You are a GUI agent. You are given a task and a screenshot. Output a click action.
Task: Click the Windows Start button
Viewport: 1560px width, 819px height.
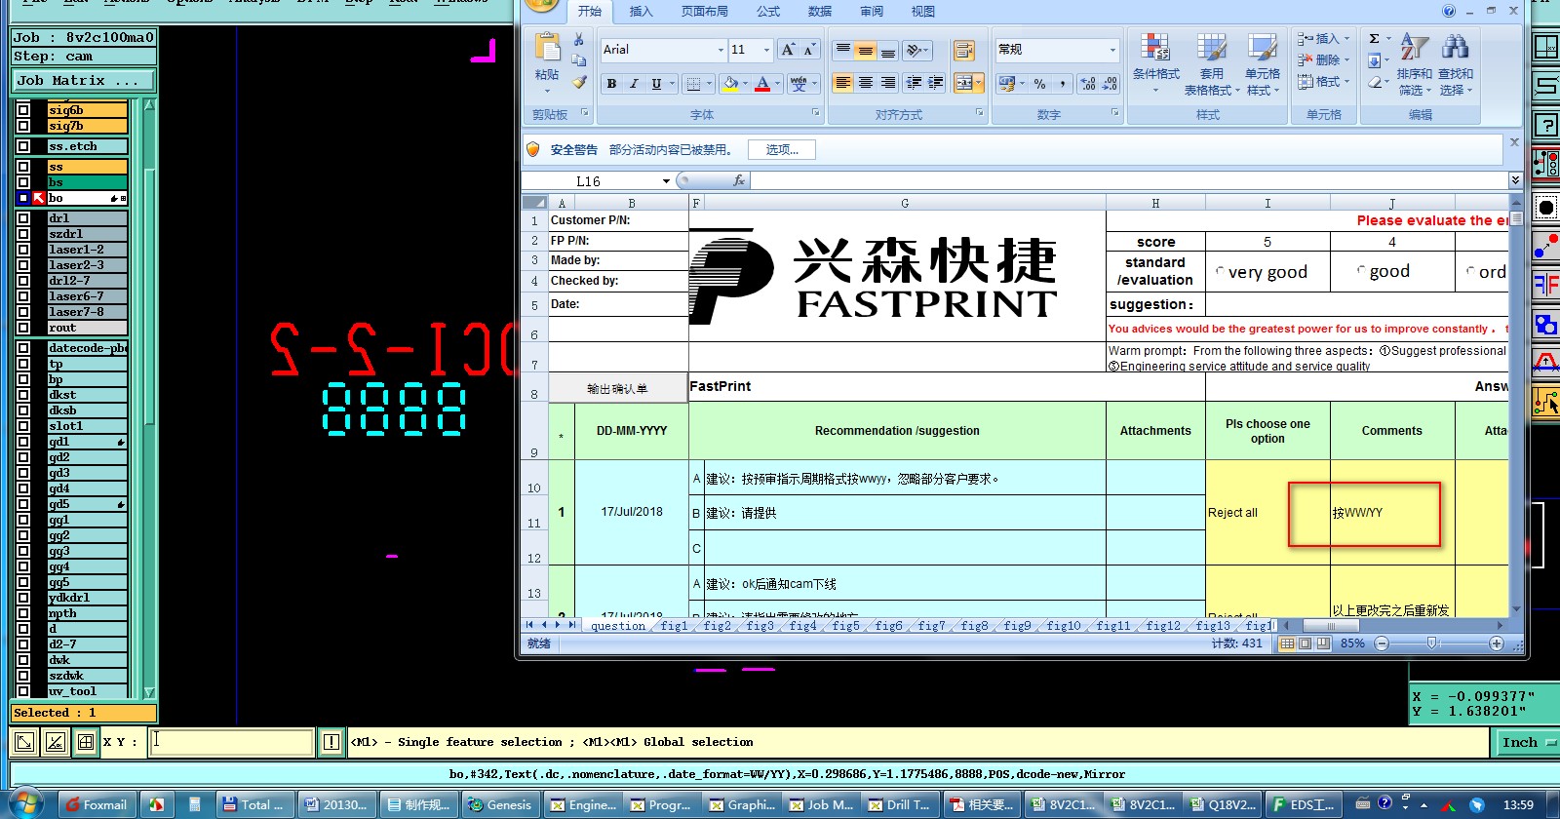pyautogui.click(x=26, y=804)
